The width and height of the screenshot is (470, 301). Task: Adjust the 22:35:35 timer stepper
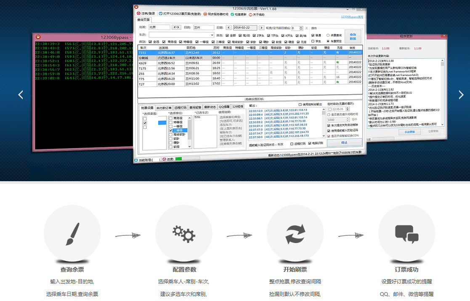[348, 109]
